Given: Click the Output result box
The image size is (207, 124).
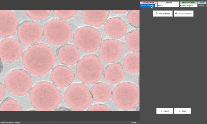Looking at the screenshot, I should point(202,5).
